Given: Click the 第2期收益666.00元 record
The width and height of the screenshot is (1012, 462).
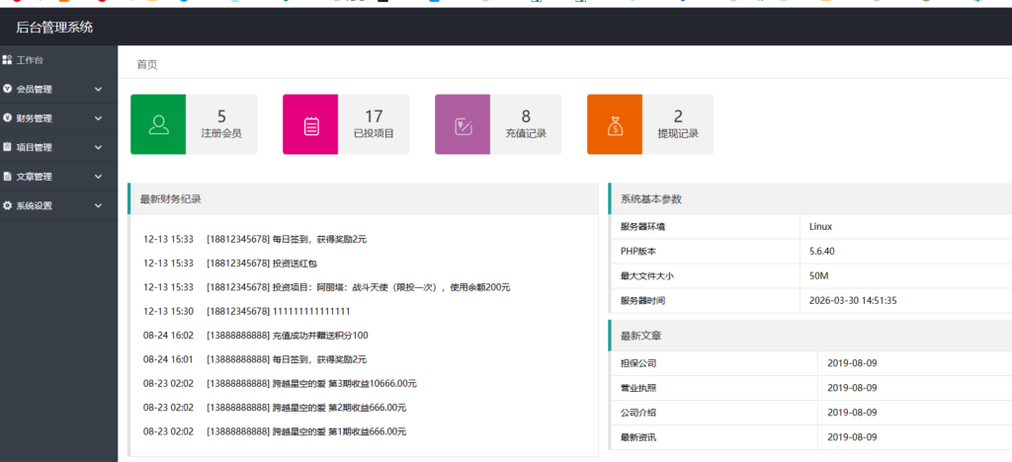Looking at the screenshot, I should point(275,408).
